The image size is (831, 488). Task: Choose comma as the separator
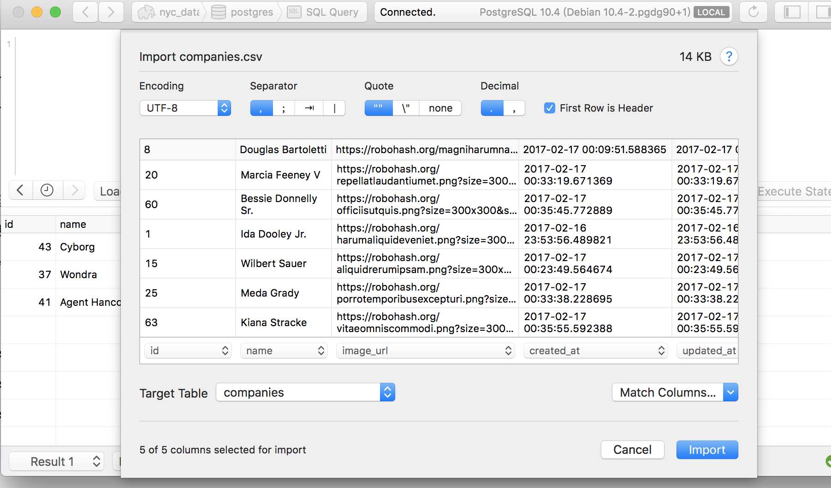[x=261, y=108]
